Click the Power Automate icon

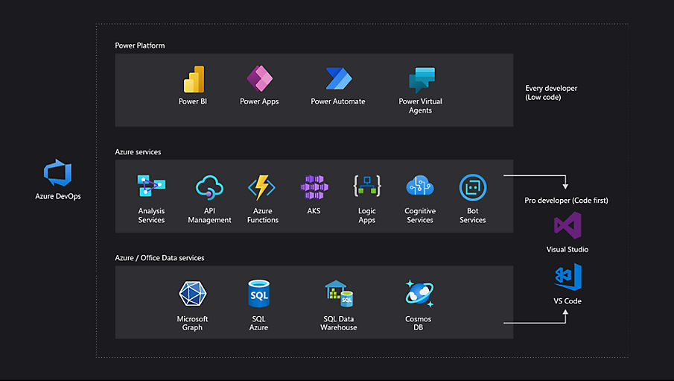tap(338, 79)
